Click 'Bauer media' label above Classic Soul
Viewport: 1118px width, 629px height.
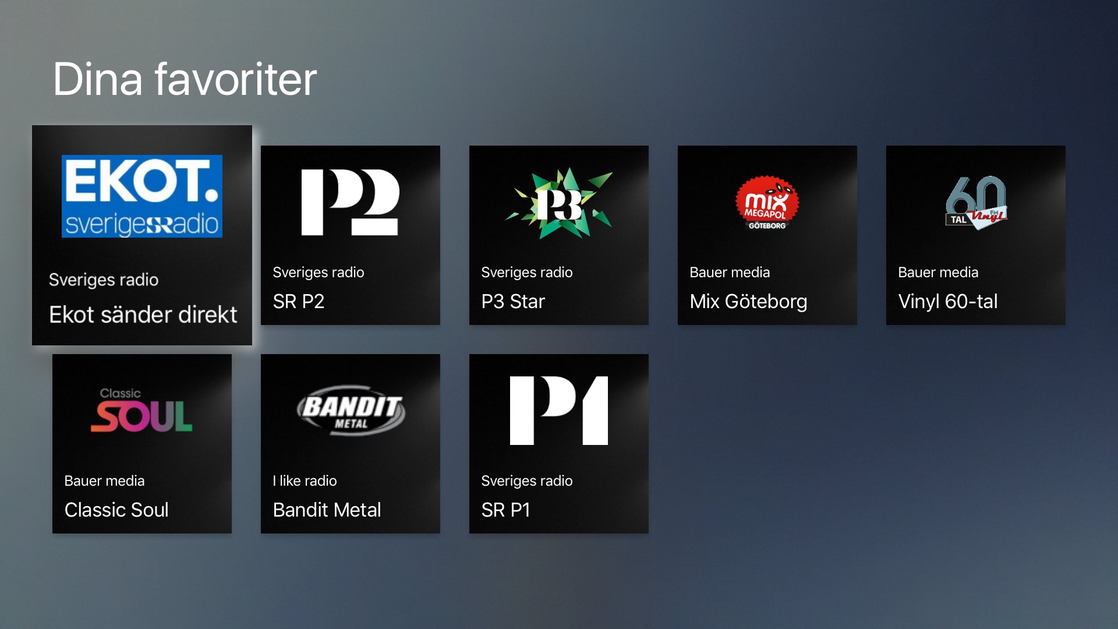tap(104, 480)
